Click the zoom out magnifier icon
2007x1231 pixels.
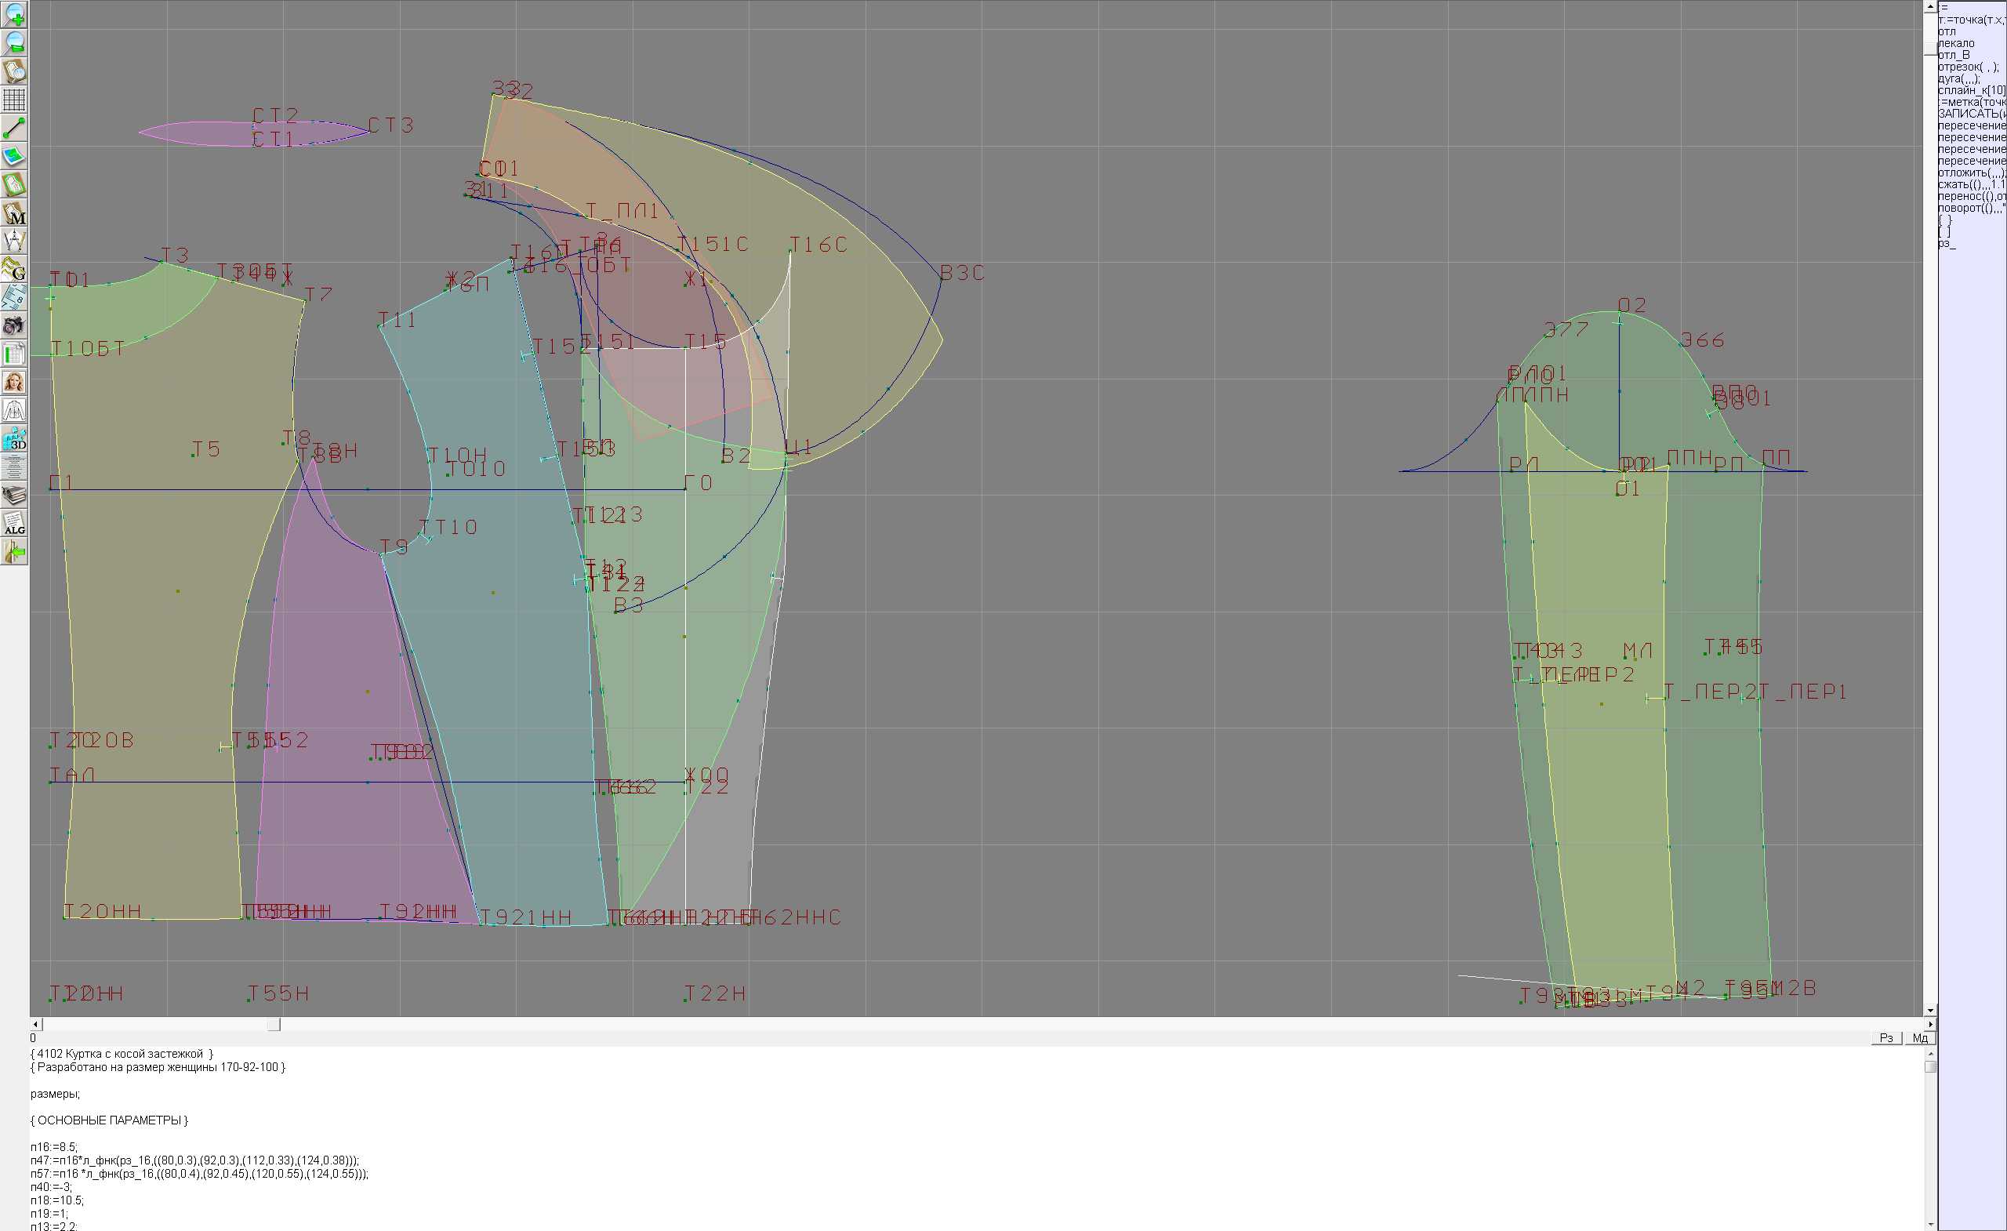(15, 42)
